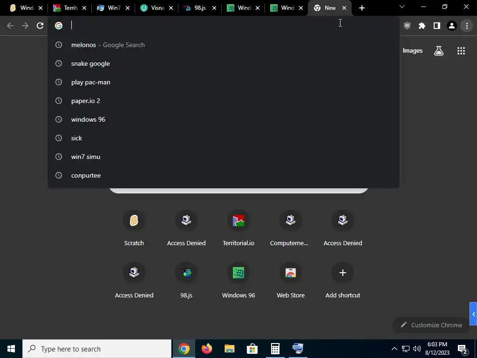Screen dimensions: 477x358
Task: Click the taskbar clock showing 6:03 PM
Action: point(437,349)
